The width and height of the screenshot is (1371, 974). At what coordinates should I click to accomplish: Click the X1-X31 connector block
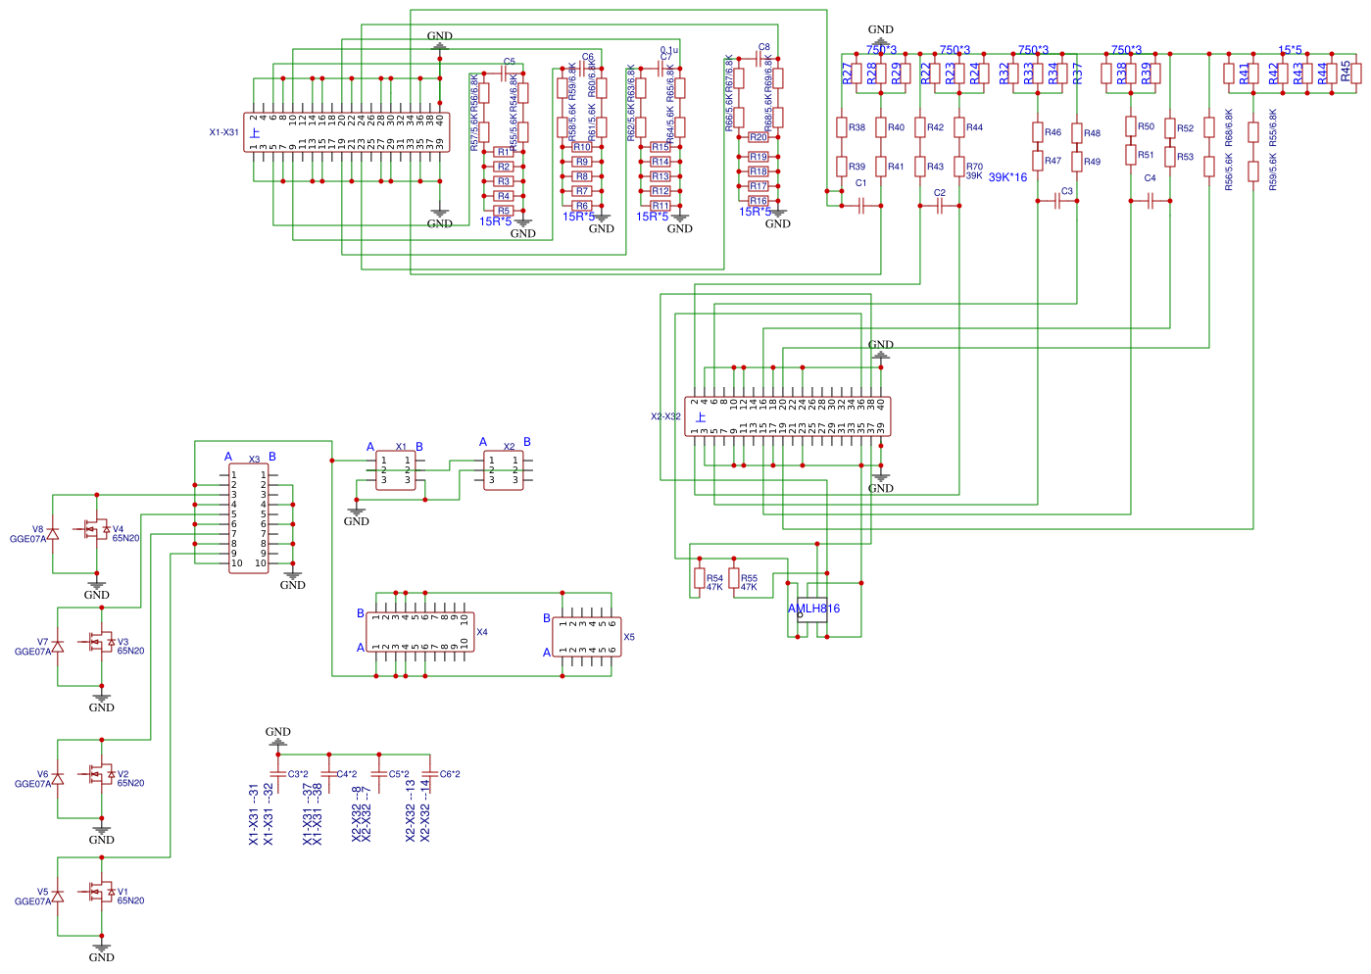(348, 132)
